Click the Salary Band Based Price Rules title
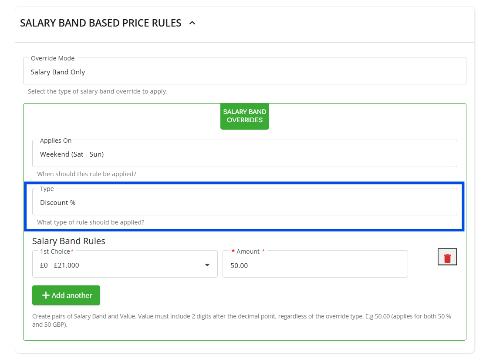 click(x=101, y=23)
